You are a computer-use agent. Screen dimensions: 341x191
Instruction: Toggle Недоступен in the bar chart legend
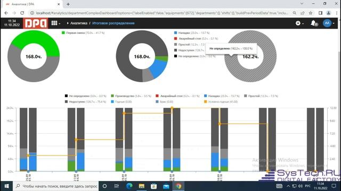point(85,101)
